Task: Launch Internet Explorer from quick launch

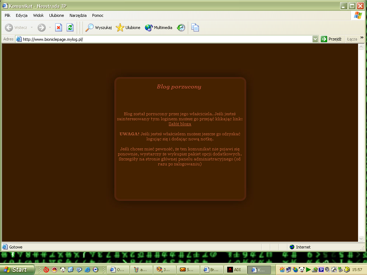Action: pos(87,270)
